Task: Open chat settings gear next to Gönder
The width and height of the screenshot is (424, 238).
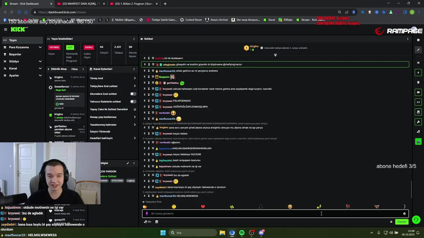Action: (x=391, y=222)
